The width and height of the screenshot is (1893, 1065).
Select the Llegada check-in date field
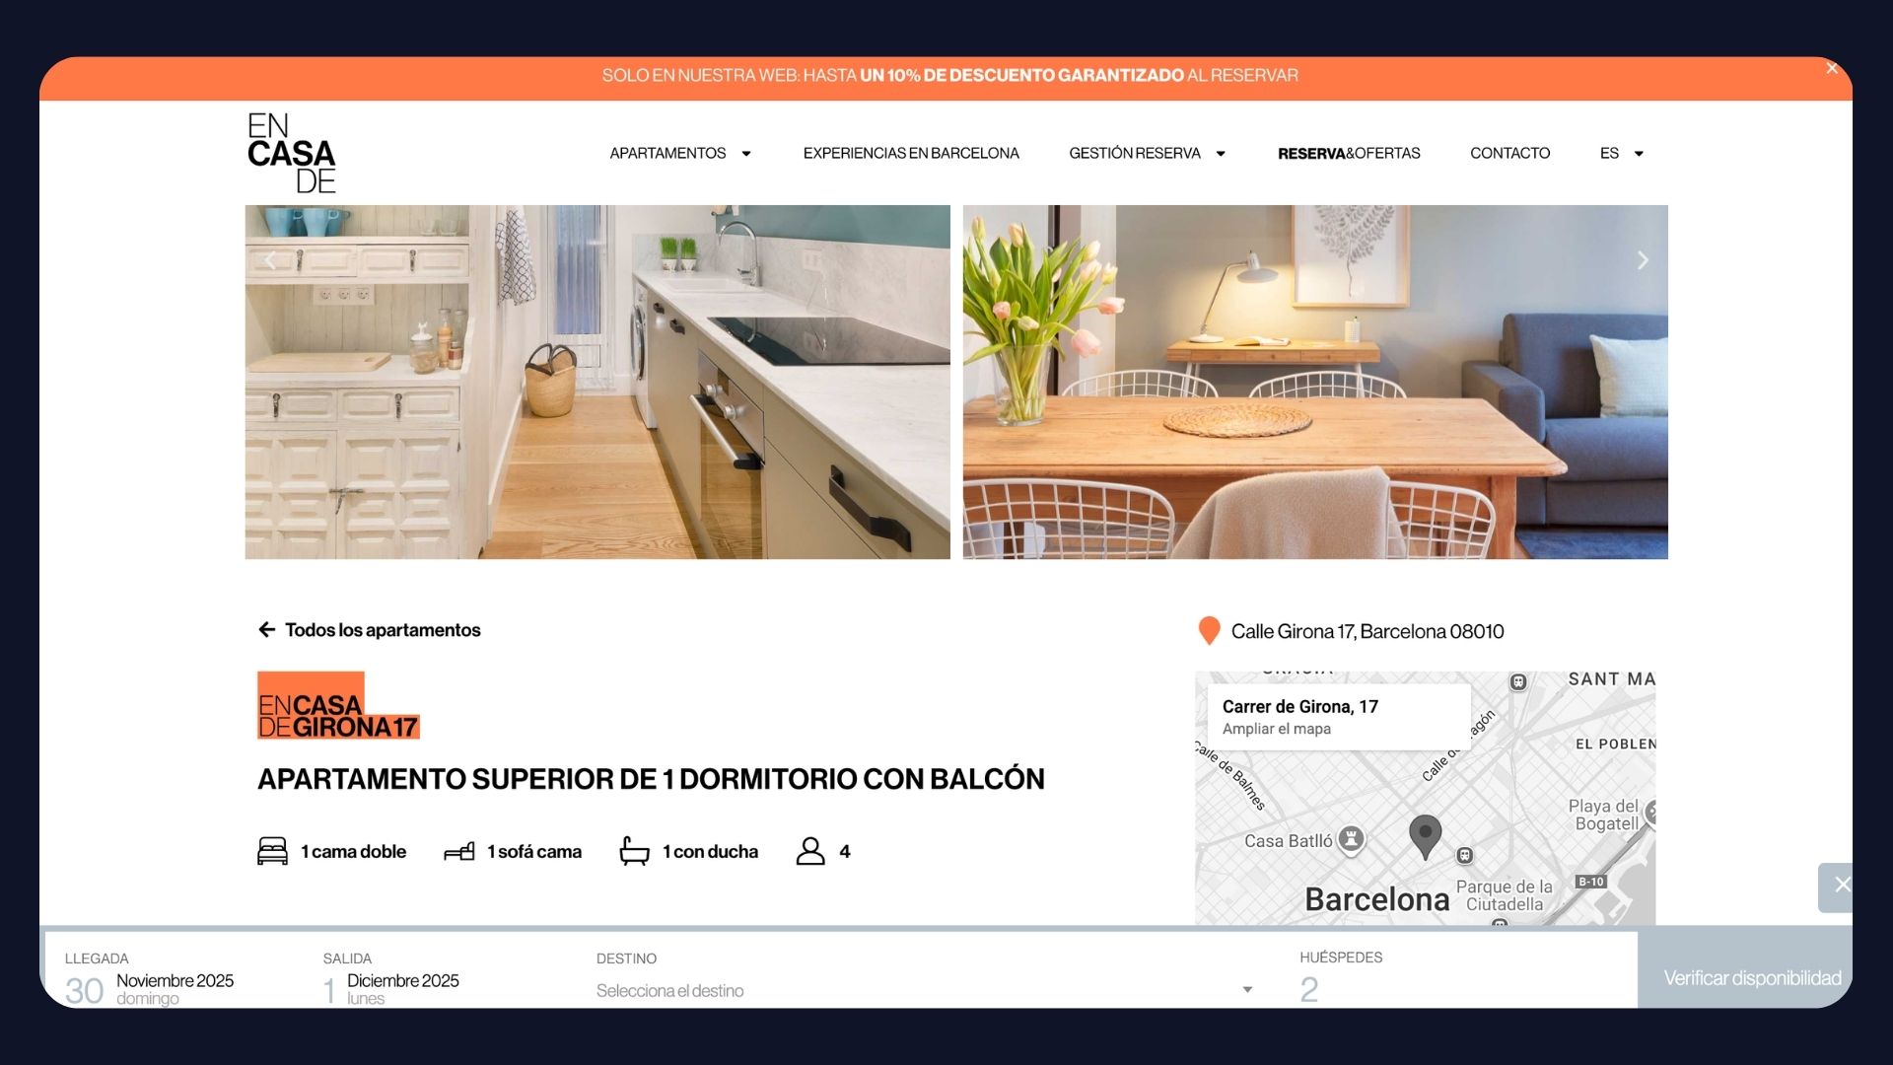click(150, 980)
